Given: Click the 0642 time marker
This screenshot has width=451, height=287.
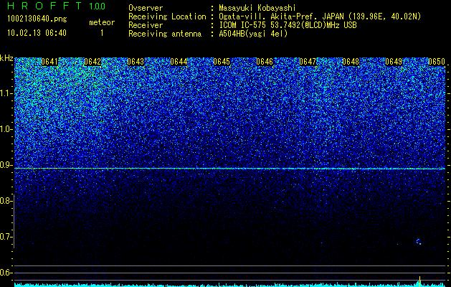Looking at the screenshot, I should click(x=92, y=62).
